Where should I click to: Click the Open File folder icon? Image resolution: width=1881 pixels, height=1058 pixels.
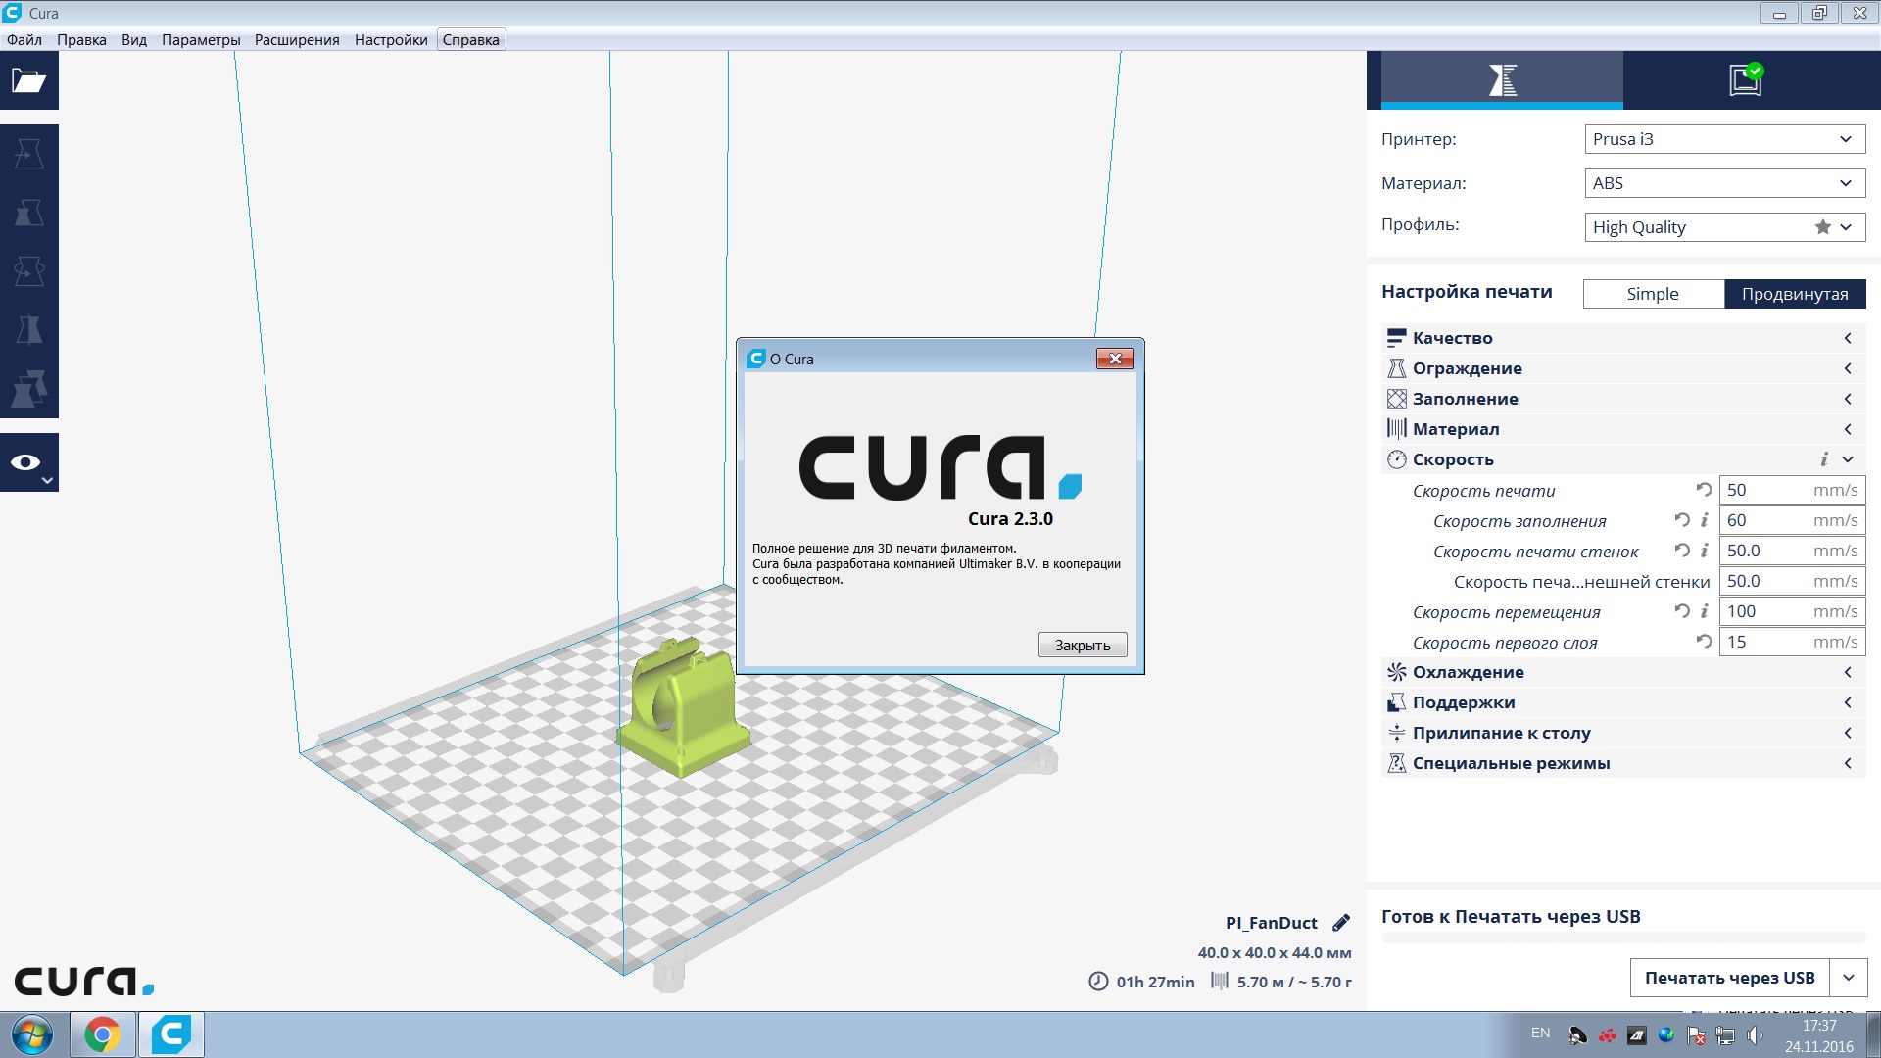(28, 80)
